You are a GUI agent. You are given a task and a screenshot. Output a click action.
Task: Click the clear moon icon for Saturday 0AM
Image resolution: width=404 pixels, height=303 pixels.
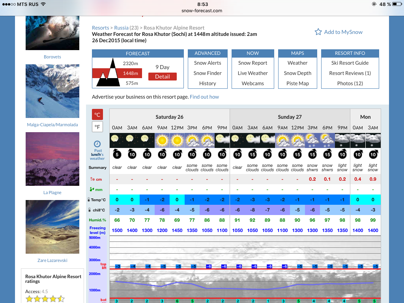(x=117, y=140)
